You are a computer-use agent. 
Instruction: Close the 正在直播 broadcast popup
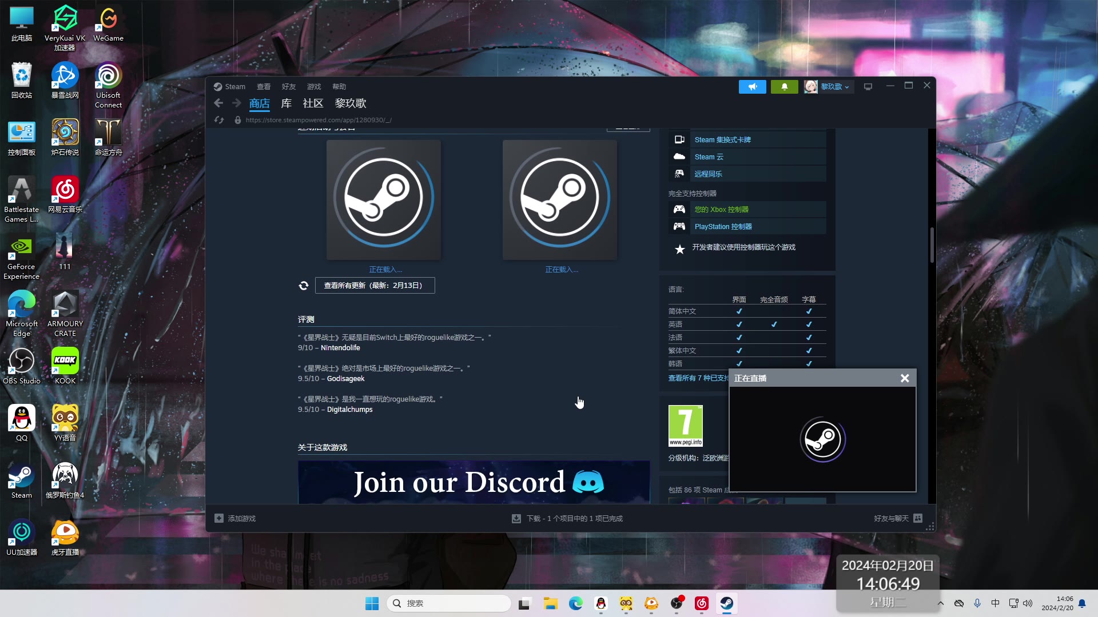905,378
